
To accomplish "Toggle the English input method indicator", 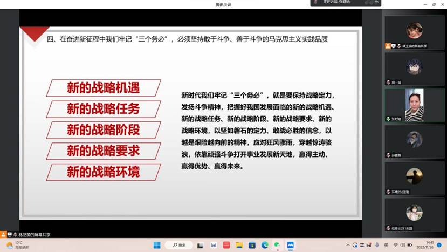I will (x=386, y=245).
